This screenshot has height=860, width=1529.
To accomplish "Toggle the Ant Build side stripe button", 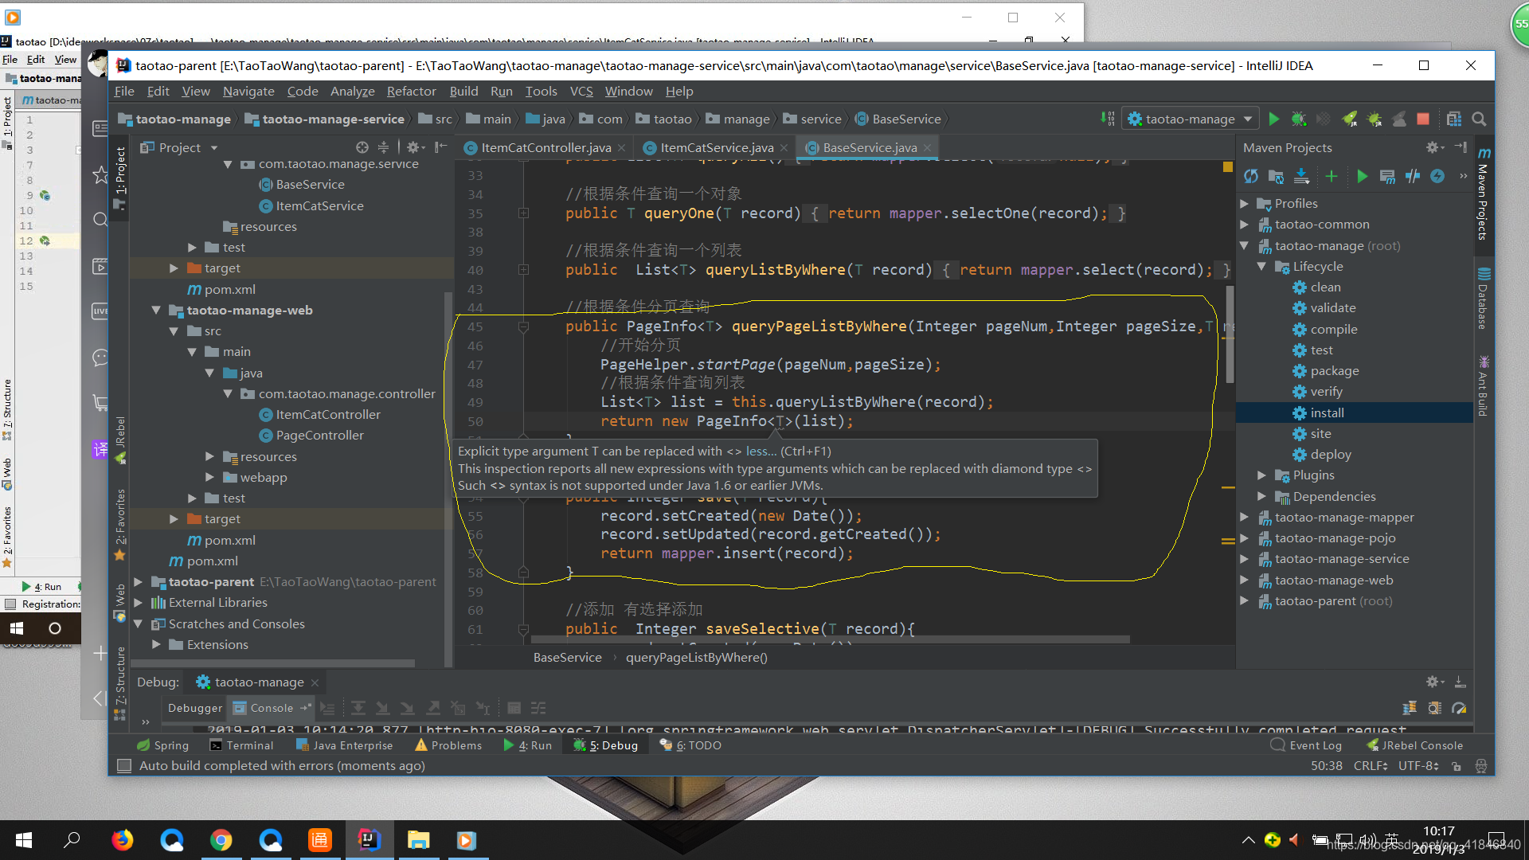I will [1484, 386].
